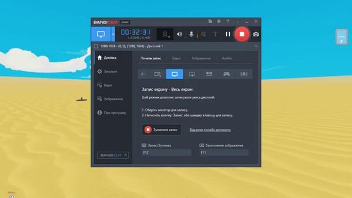The width and height of the screenshot is (352, 198).
Task: Open the recording mode dropdown arrow
Action: [x=113, y=34]
